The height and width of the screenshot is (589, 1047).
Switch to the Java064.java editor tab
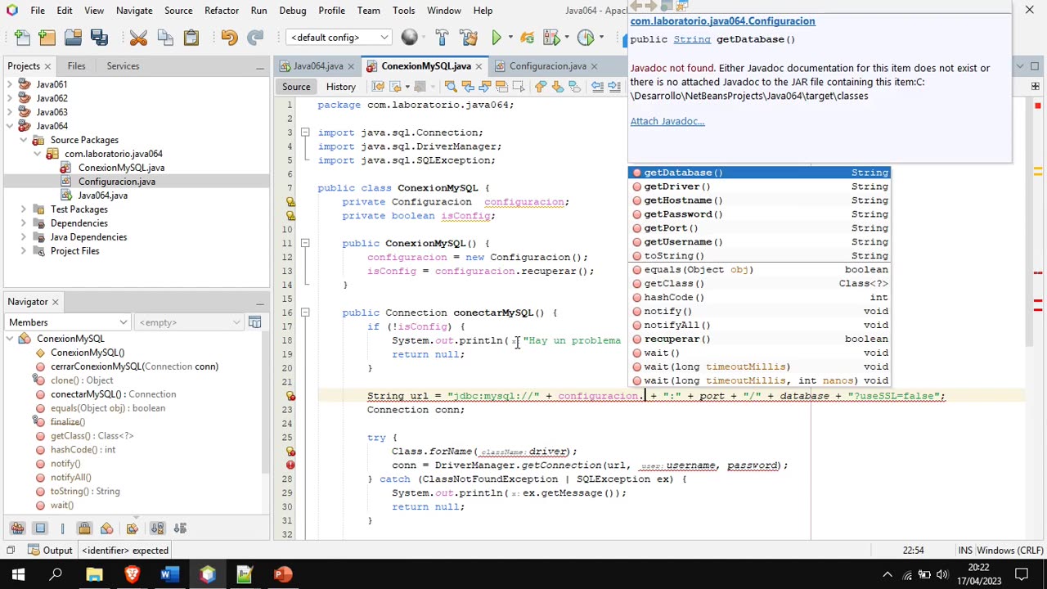tap(317, 66)
